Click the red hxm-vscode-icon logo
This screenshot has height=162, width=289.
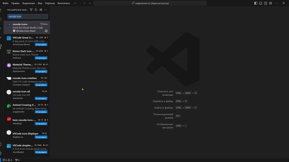point(9,119)
